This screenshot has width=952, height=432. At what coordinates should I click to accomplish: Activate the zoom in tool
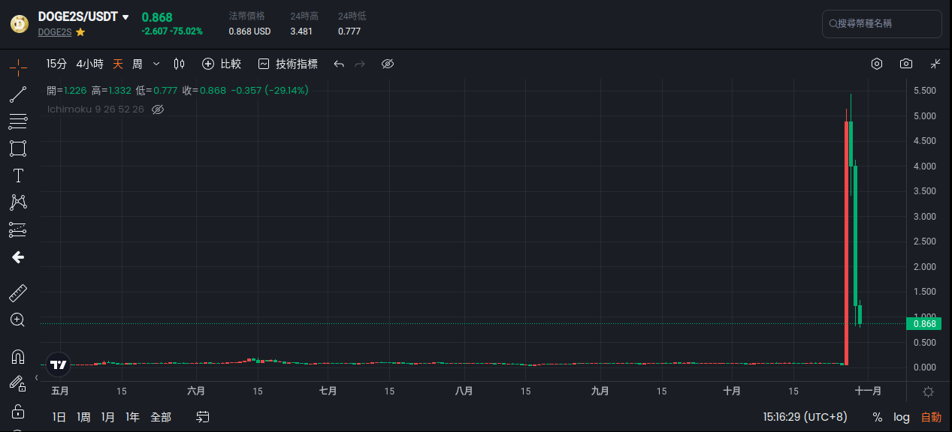[x=18, y=319]
